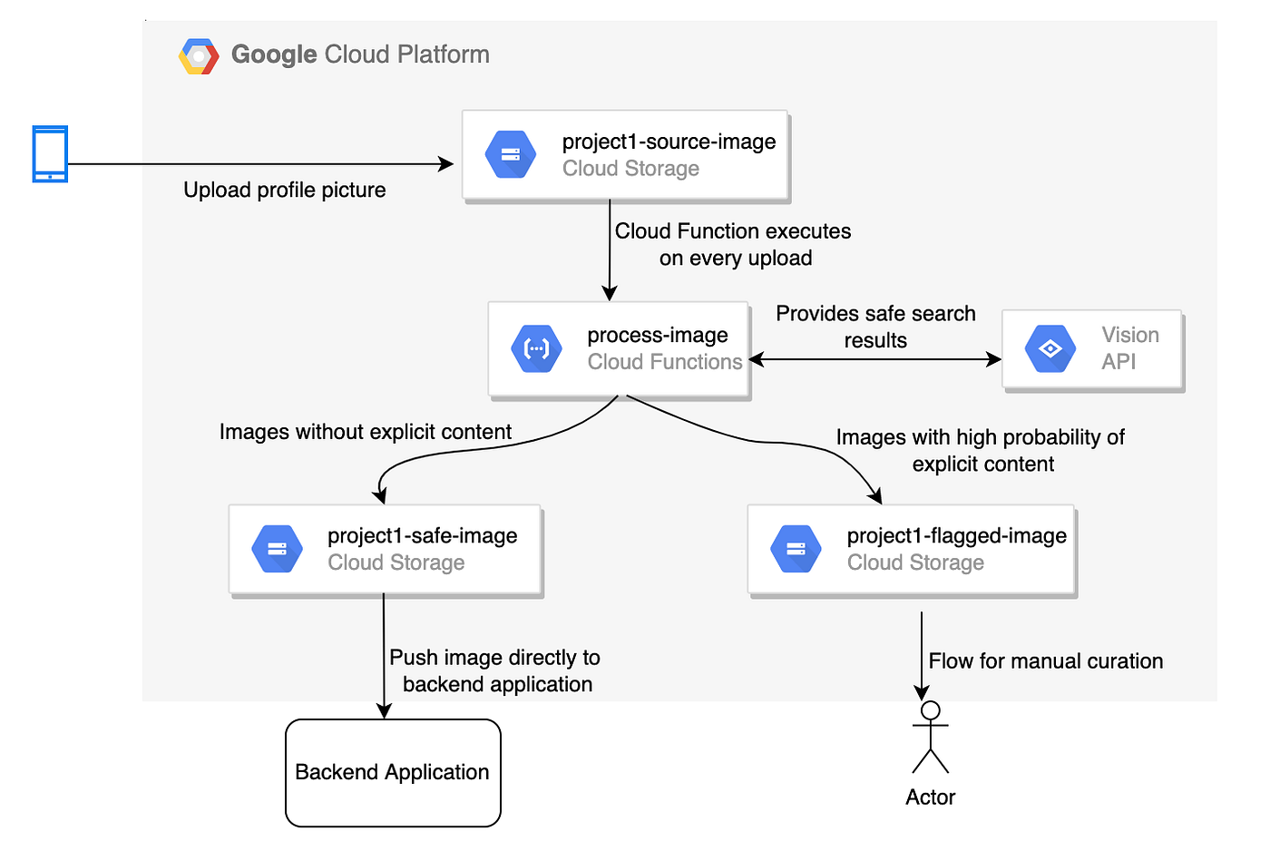Viewport: 1270px width, 851px height.
Task: Click 'Cloud Storage' under project1-flagged-image
Action: pos(916,562)
